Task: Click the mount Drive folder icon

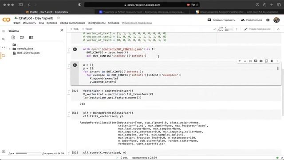Action: (x=31, y=37)
